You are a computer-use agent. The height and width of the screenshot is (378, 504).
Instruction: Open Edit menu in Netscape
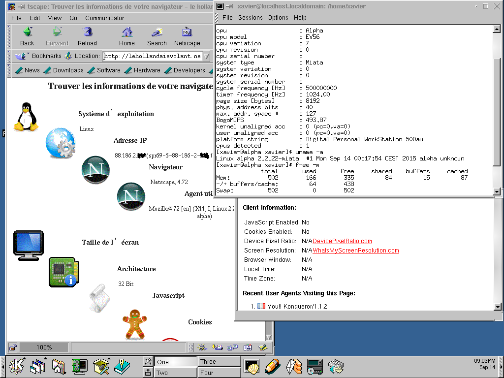point(35,18)
